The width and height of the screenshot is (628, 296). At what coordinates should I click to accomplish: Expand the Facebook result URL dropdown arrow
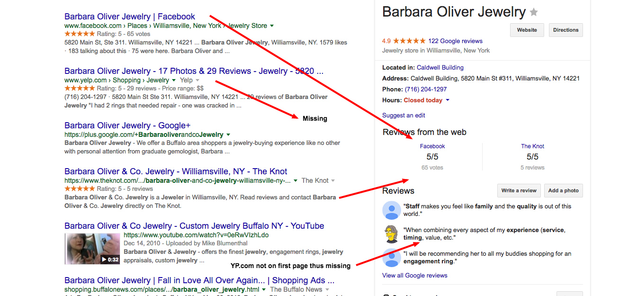[x=271, y=26]
